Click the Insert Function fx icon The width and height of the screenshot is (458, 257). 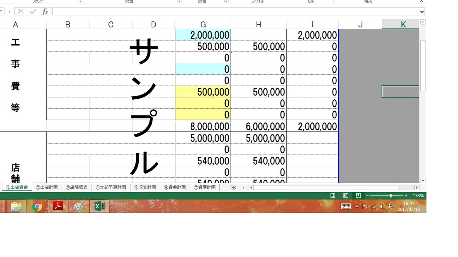coord(45,12)
